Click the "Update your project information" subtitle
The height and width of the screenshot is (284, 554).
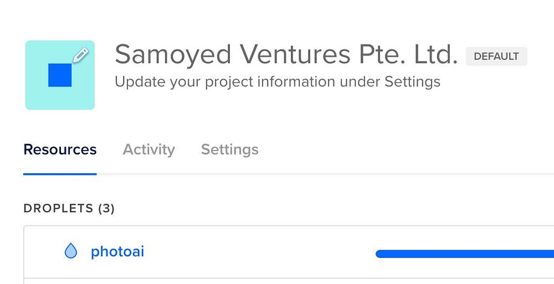(x=277, y=82)
